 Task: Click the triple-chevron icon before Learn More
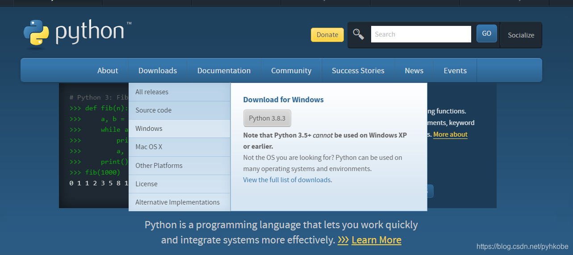(x=343, y=240)
